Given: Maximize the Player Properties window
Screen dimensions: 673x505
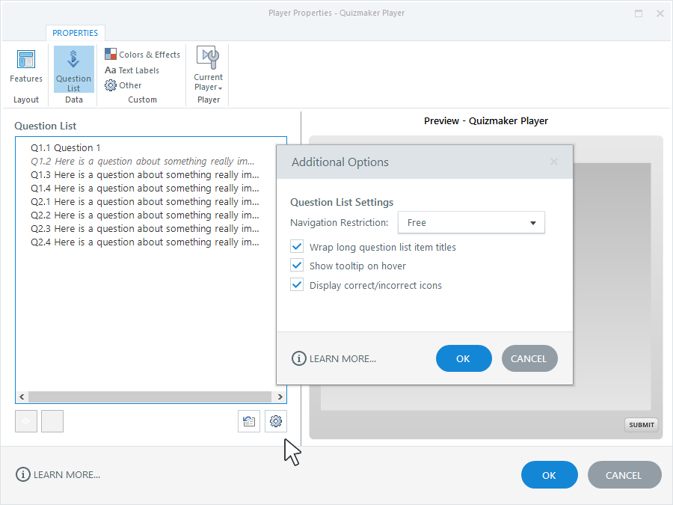Looking at the screenshot, I should [x=639, y=13].
